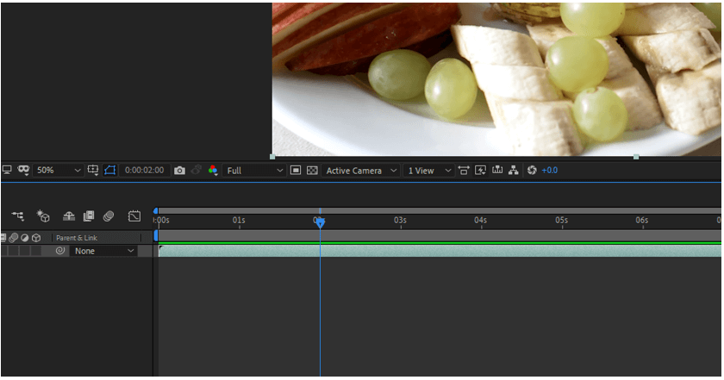Click the 3D Layer cube column header
This screenshot has width=724, height=380.
[36, 238]
